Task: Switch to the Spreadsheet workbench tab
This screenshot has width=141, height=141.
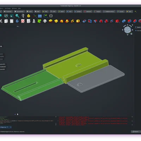Action: point(19,12)
